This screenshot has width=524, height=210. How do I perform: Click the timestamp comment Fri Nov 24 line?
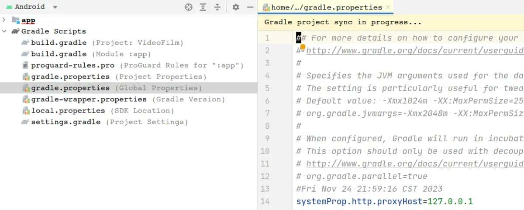click(x=369, y=189)
